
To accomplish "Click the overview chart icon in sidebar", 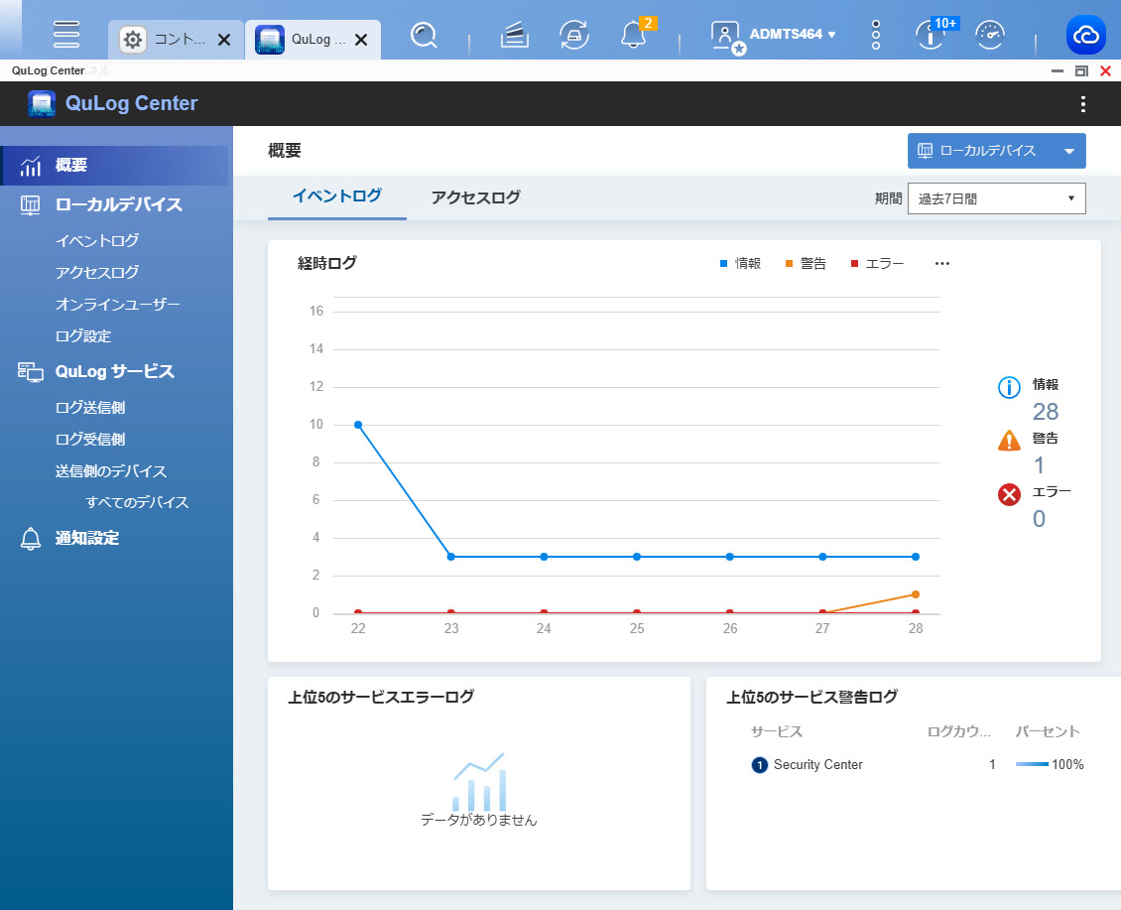I will (30, 166).
